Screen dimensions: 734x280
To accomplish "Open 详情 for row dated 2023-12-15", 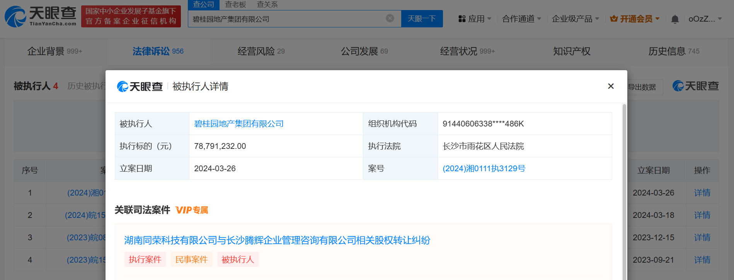I will [x=702, y=238].
